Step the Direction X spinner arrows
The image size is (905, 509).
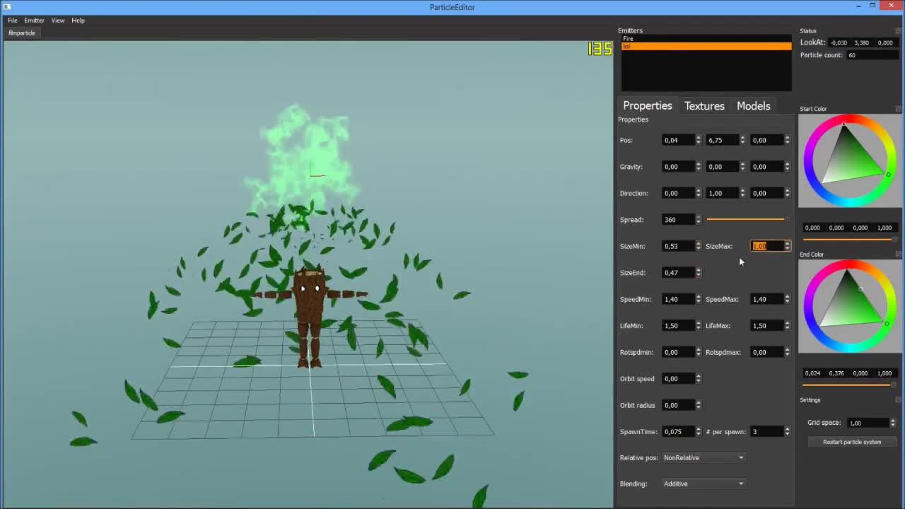[x=699, y=193]
